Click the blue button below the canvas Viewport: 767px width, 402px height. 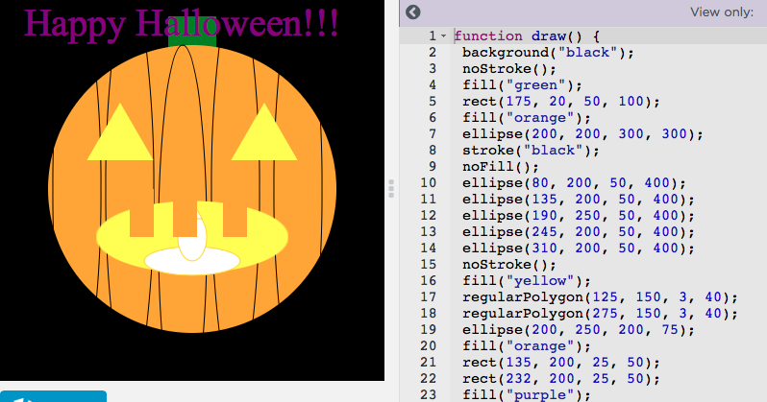point(53,396)
